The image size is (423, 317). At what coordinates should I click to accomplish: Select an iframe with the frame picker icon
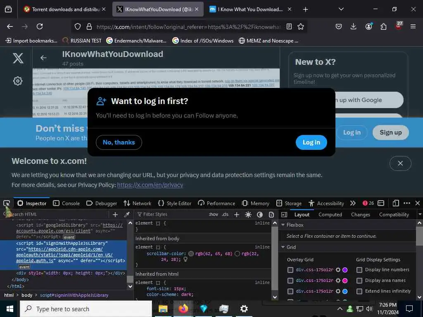[x=381, y=203]
